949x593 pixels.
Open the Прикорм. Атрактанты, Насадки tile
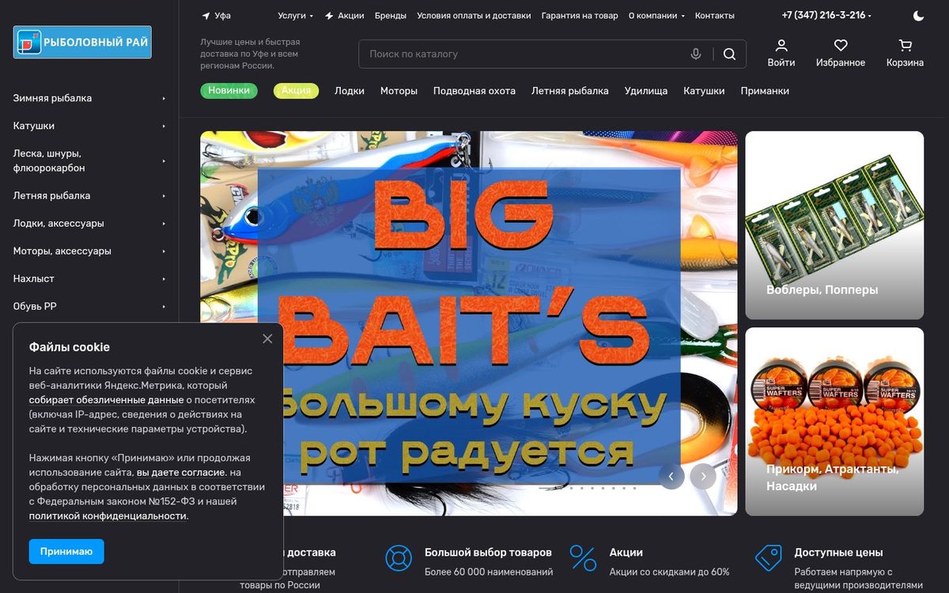[x=834, y=421]
